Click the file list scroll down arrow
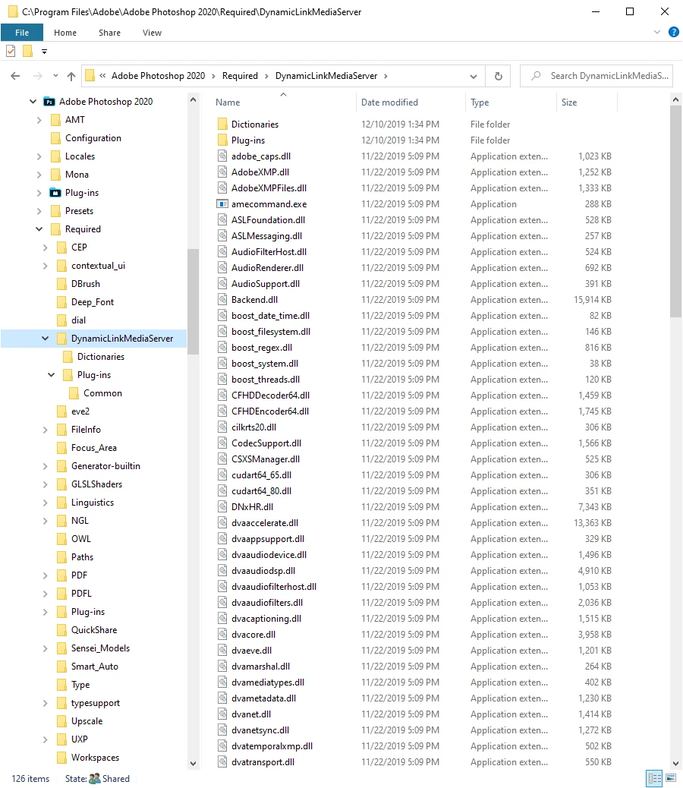 675,763
